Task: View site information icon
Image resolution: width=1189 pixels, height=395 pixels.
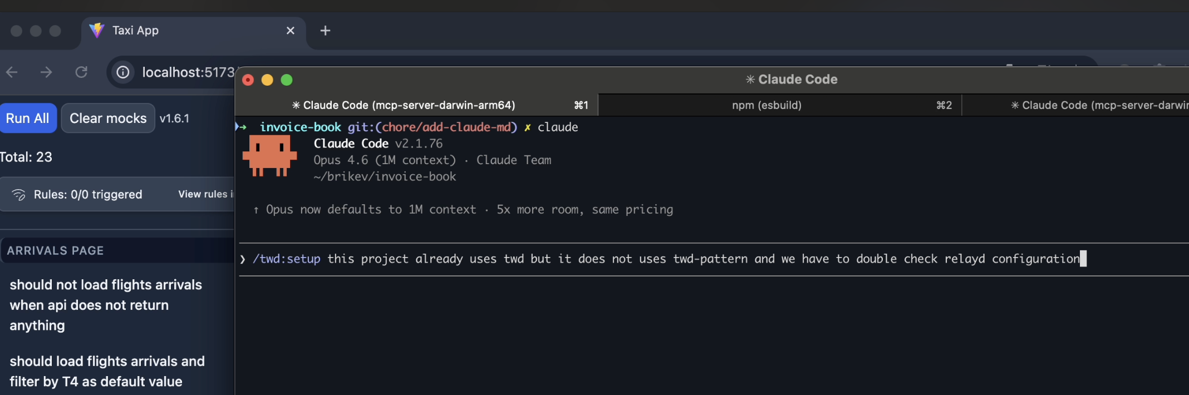Action: coord(123,72)
